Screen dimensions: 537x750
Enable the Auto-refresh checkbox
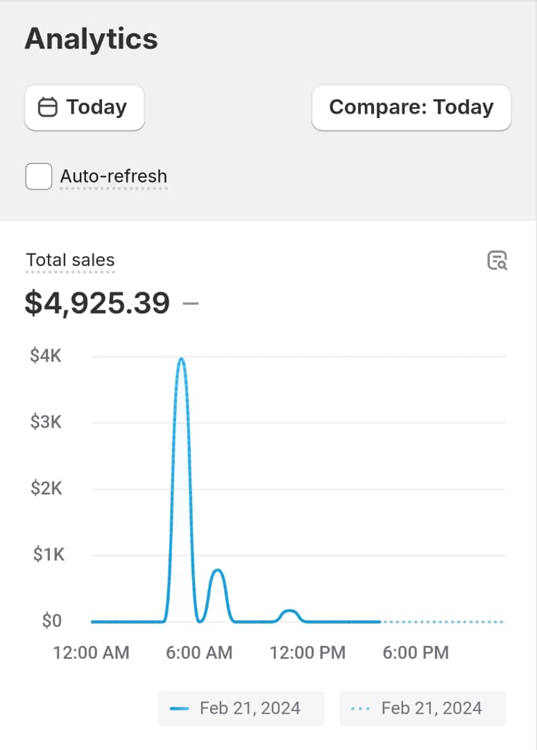(x=39, y=176)
